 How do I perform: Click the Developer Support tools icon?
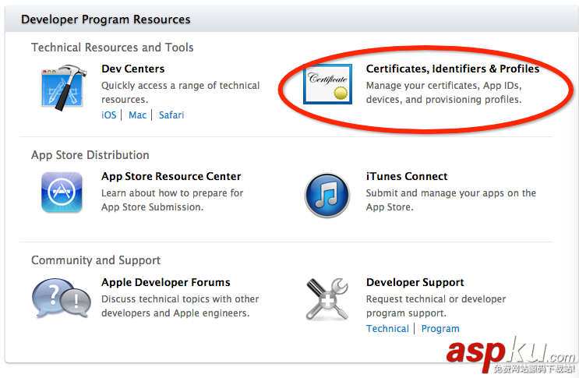[x=327, y=299]
